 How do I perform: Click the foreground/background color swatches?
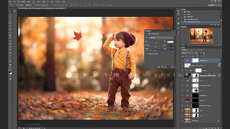click(10, 73)
